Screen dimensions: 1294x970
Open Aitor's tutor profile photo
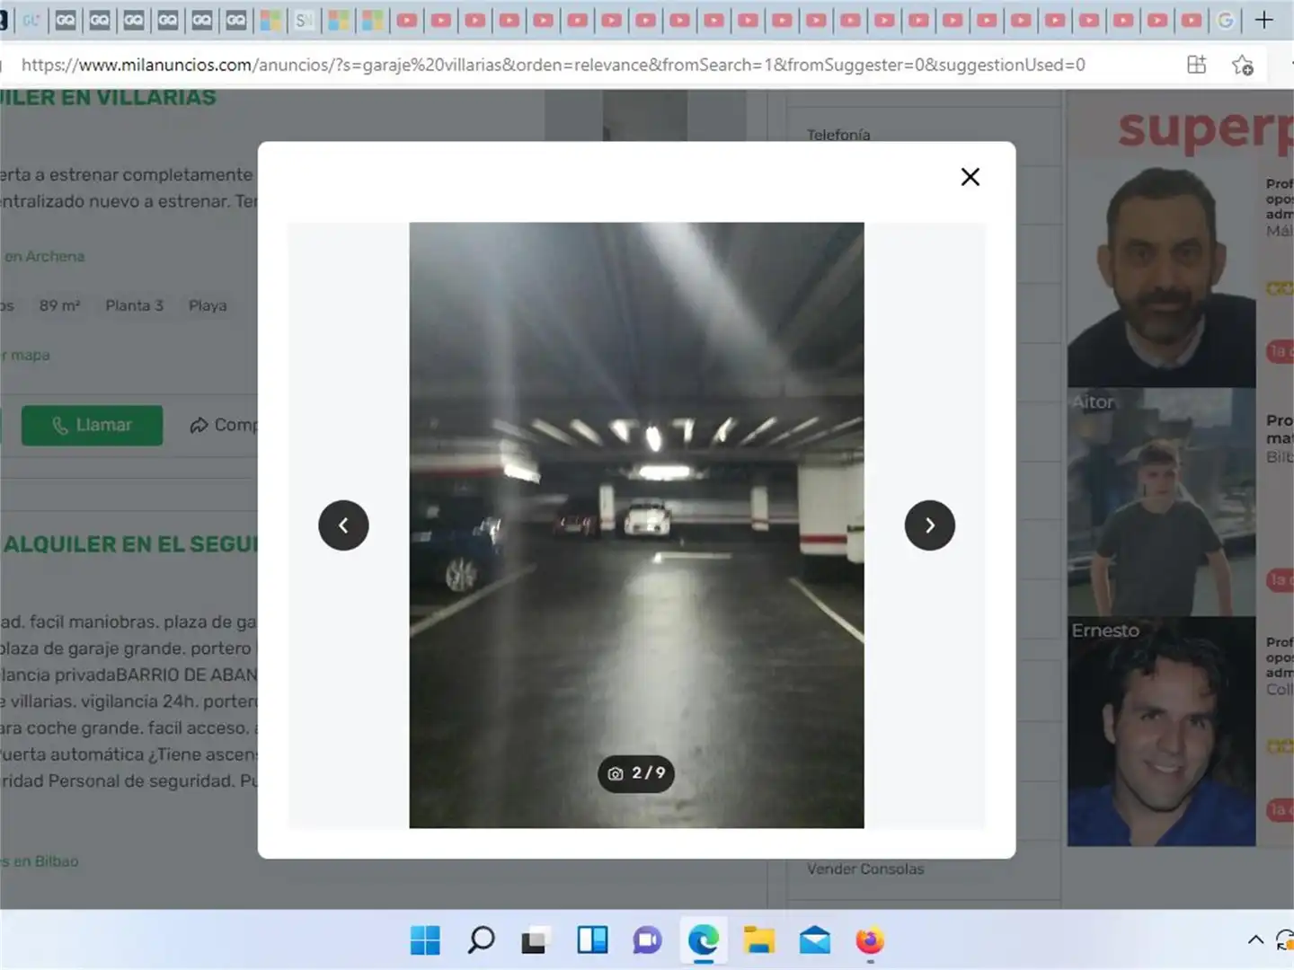1161,502
